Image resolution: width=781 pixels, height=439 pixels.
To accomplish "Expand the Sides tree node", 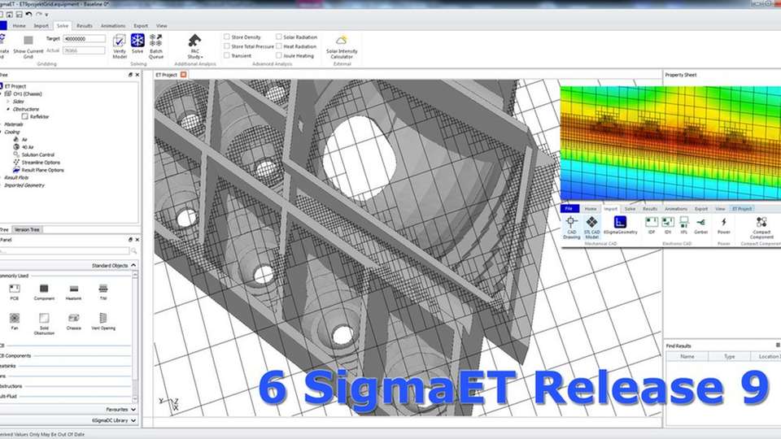I will pyautogui.click(x=8, y=102).
